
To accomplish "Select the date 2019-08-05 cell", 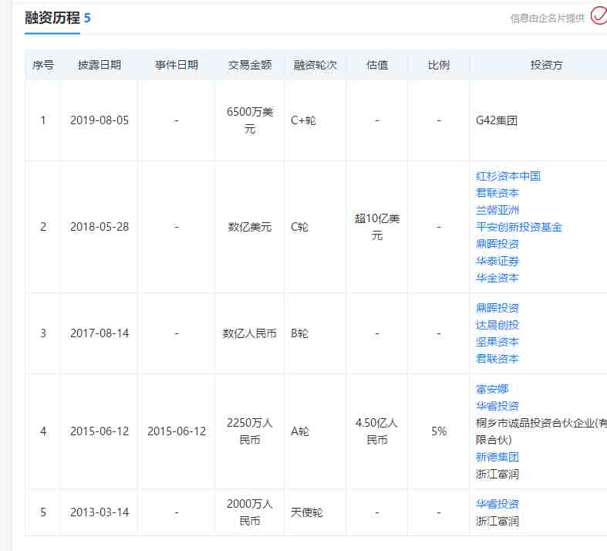I will [99, 120].
